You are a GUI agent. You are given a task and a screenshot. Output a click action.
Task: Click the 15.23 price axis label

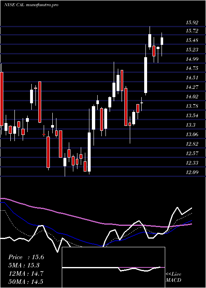[x=192, y=50]
